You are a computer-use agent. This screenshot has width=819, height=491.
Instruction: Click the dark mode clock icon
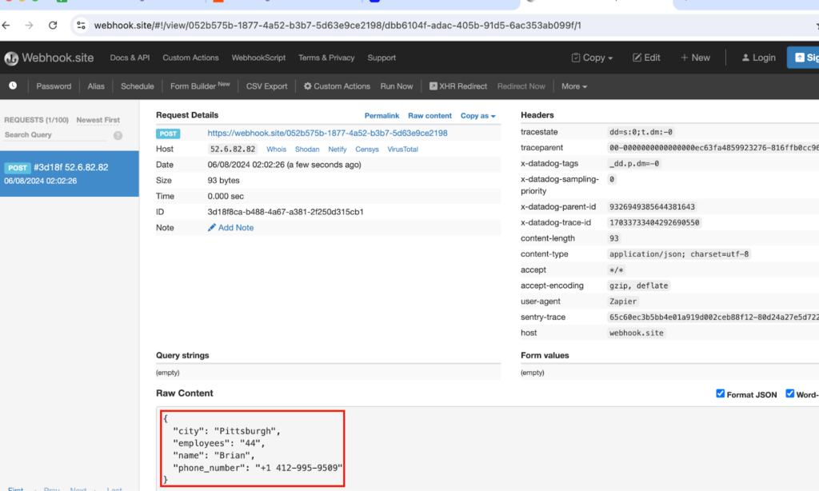click(14, 86)
